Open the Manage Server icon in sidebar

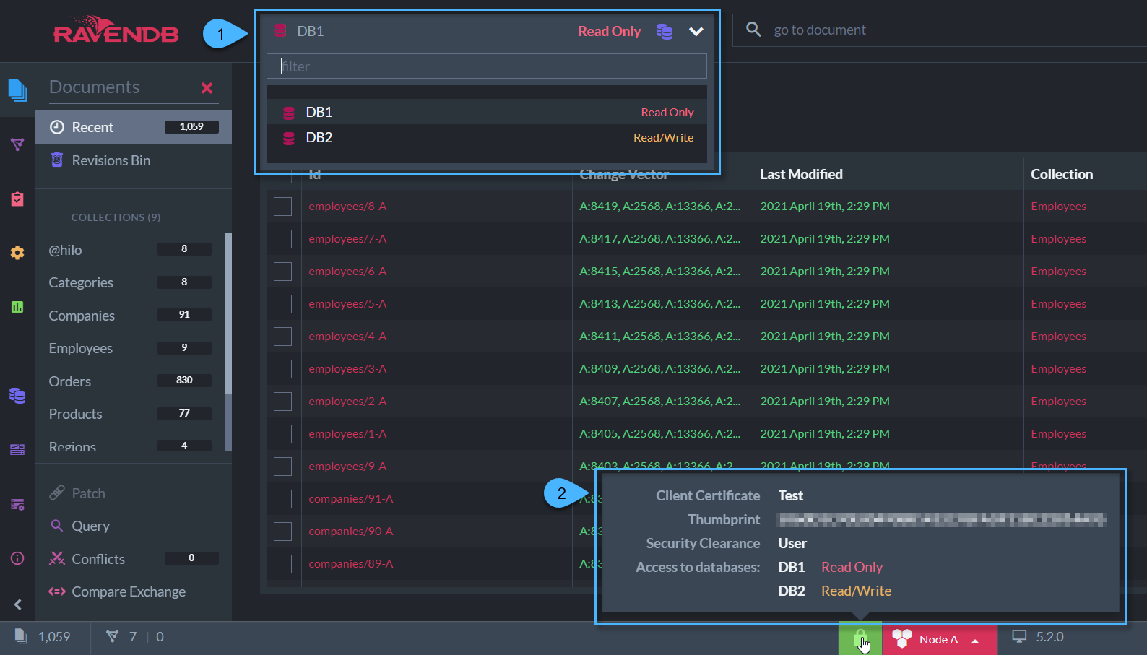click(x=17, y=449)
